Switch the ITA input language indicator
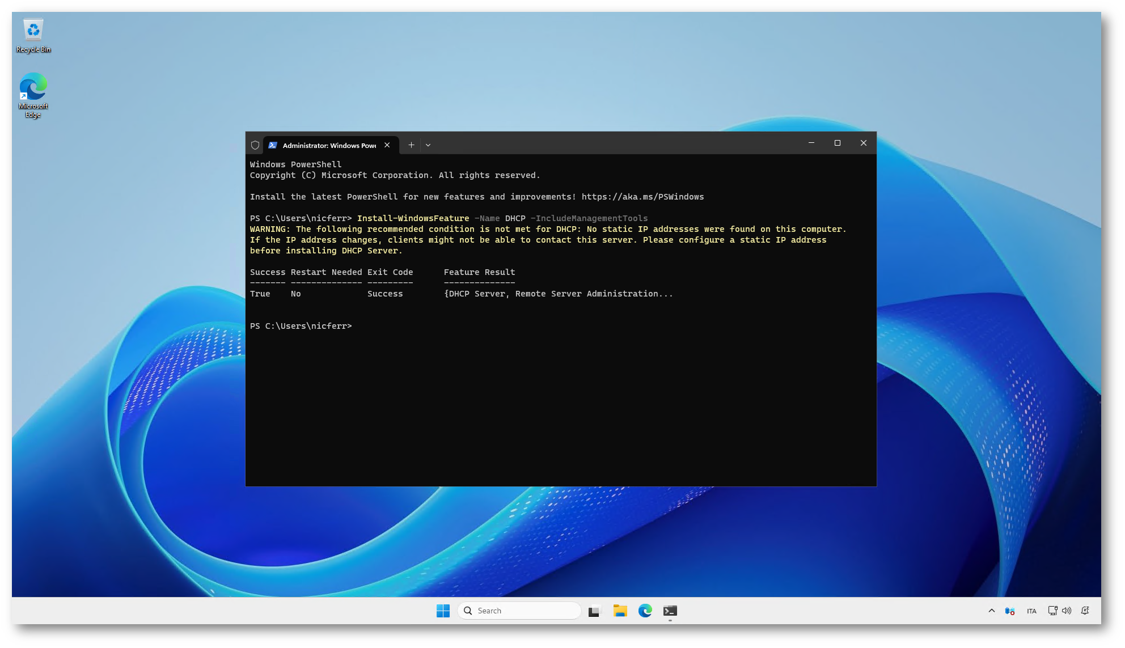Screen dimensions: 1125x648 (1031, 611)
